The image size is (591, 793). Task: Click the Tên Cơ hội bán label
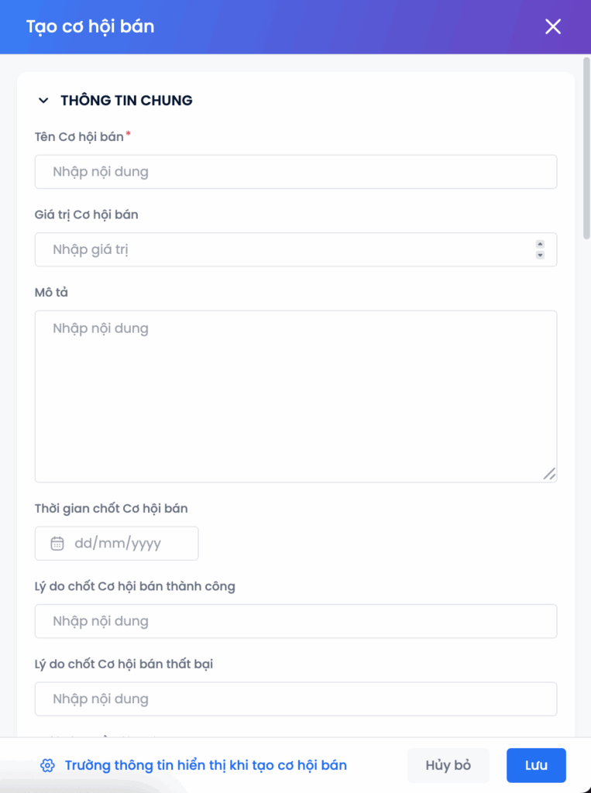tap(79, 137)
